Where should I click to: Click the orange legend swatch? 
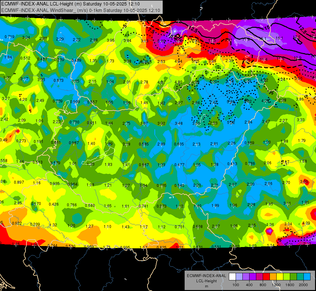click(x=273, y=277)
